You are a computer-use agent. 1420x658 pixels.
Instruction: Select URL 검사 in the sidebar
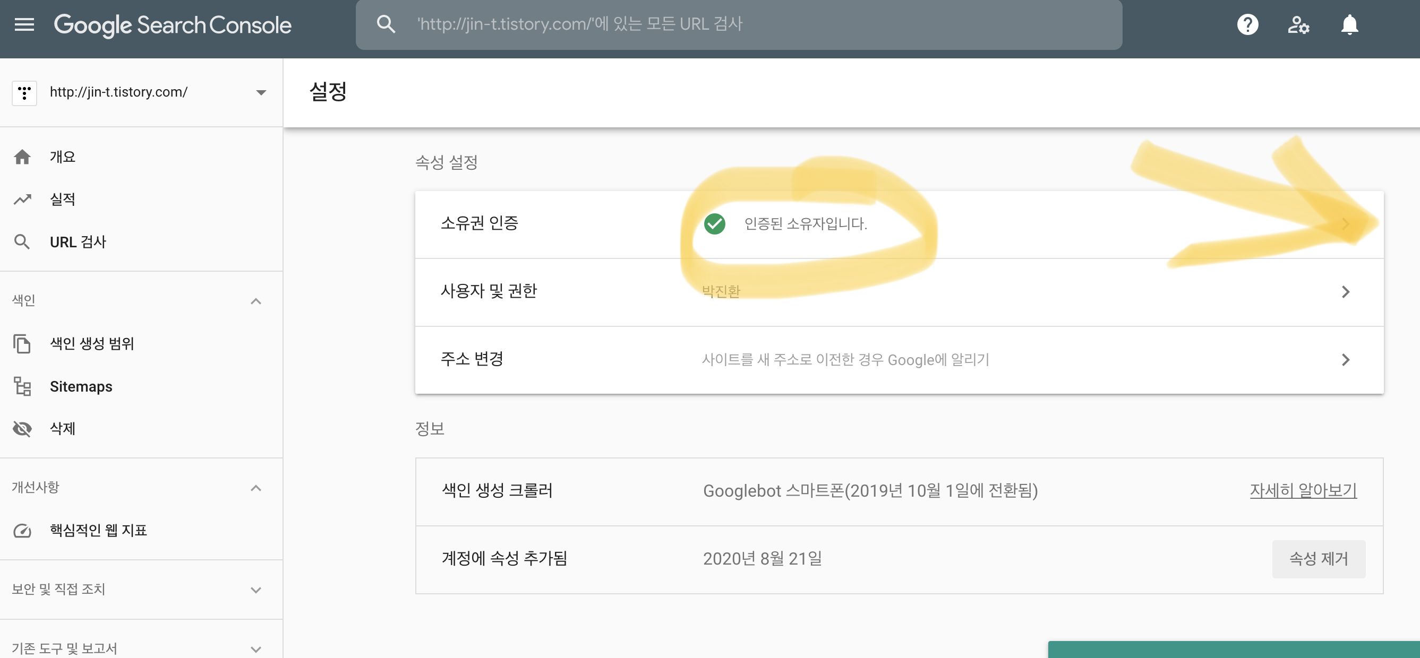[x=78, y=242]
